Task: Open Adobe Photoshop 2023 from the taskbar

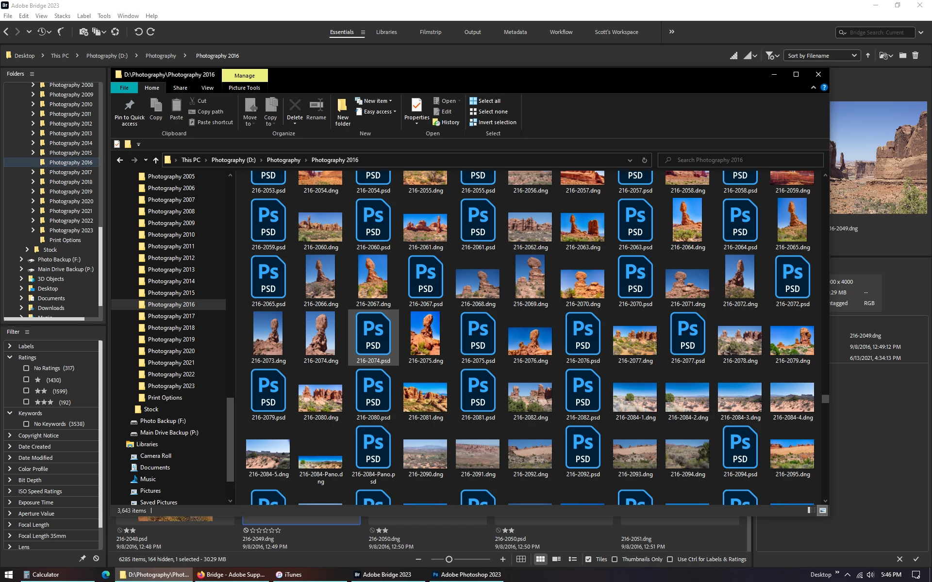Action: point(466,575)
